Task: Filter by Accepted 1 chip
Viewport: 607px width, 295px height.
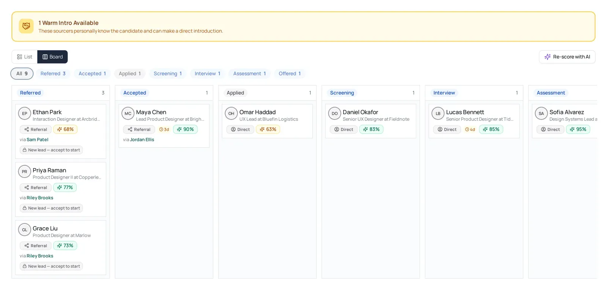Action: [x=92, y=73]
